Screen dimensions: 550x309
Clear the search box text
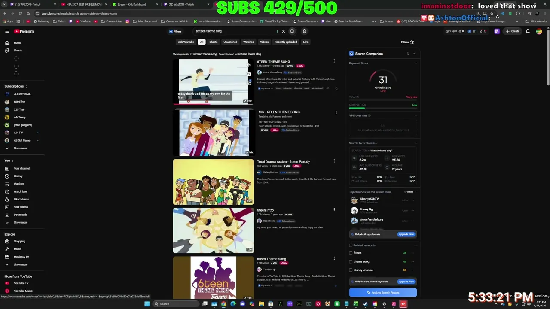tap(284, 31)
